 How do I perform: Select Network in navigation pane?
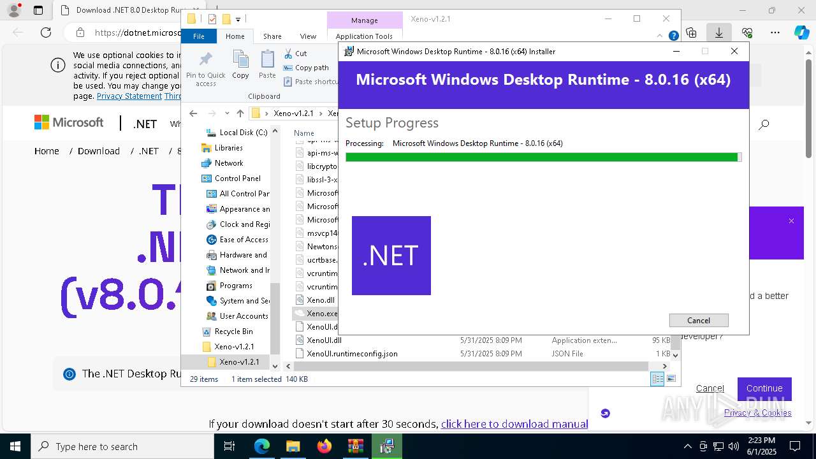223,163
